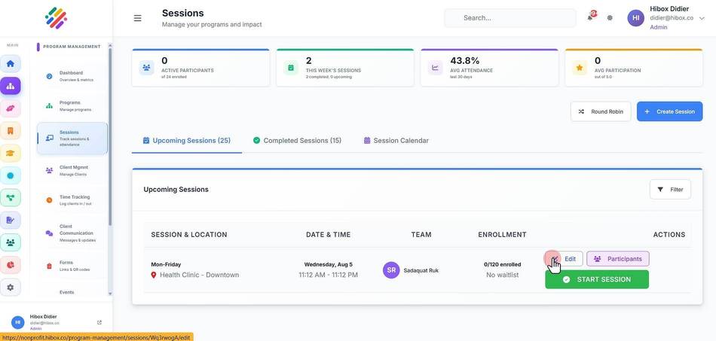Switch to Session Calendar tab

(396, 141)
